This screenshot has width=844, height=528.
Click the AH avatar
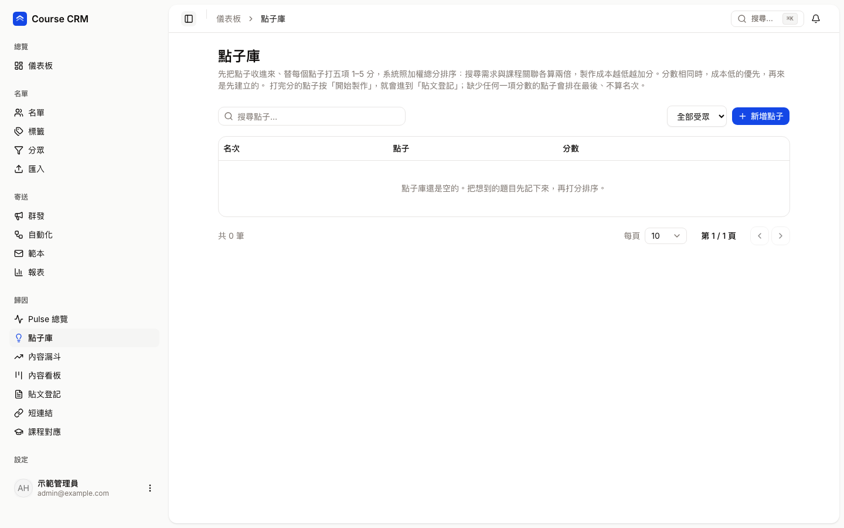tap(23, 488)
